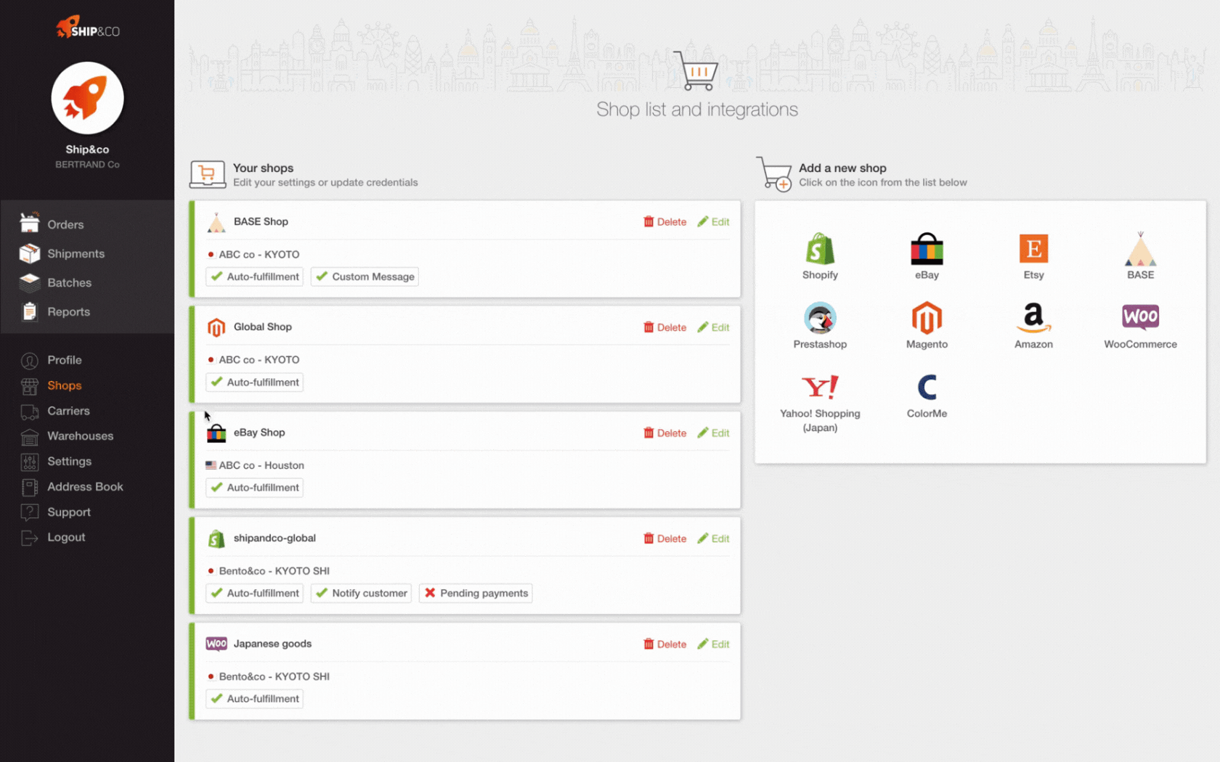Viewport: 1220px width, 762px height.
Task: Click the Ship&Co logo at sidebar top
Action: (87, 28)
